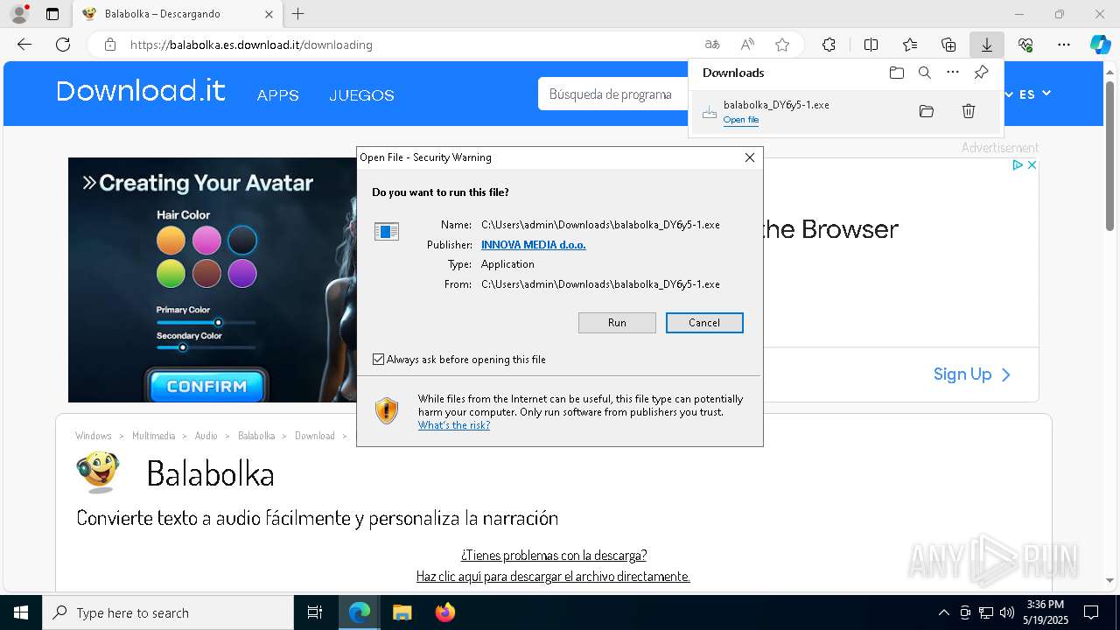Screen dimensions: 1120x630
Task: Go back to the previous page
Action: (24, 45)
